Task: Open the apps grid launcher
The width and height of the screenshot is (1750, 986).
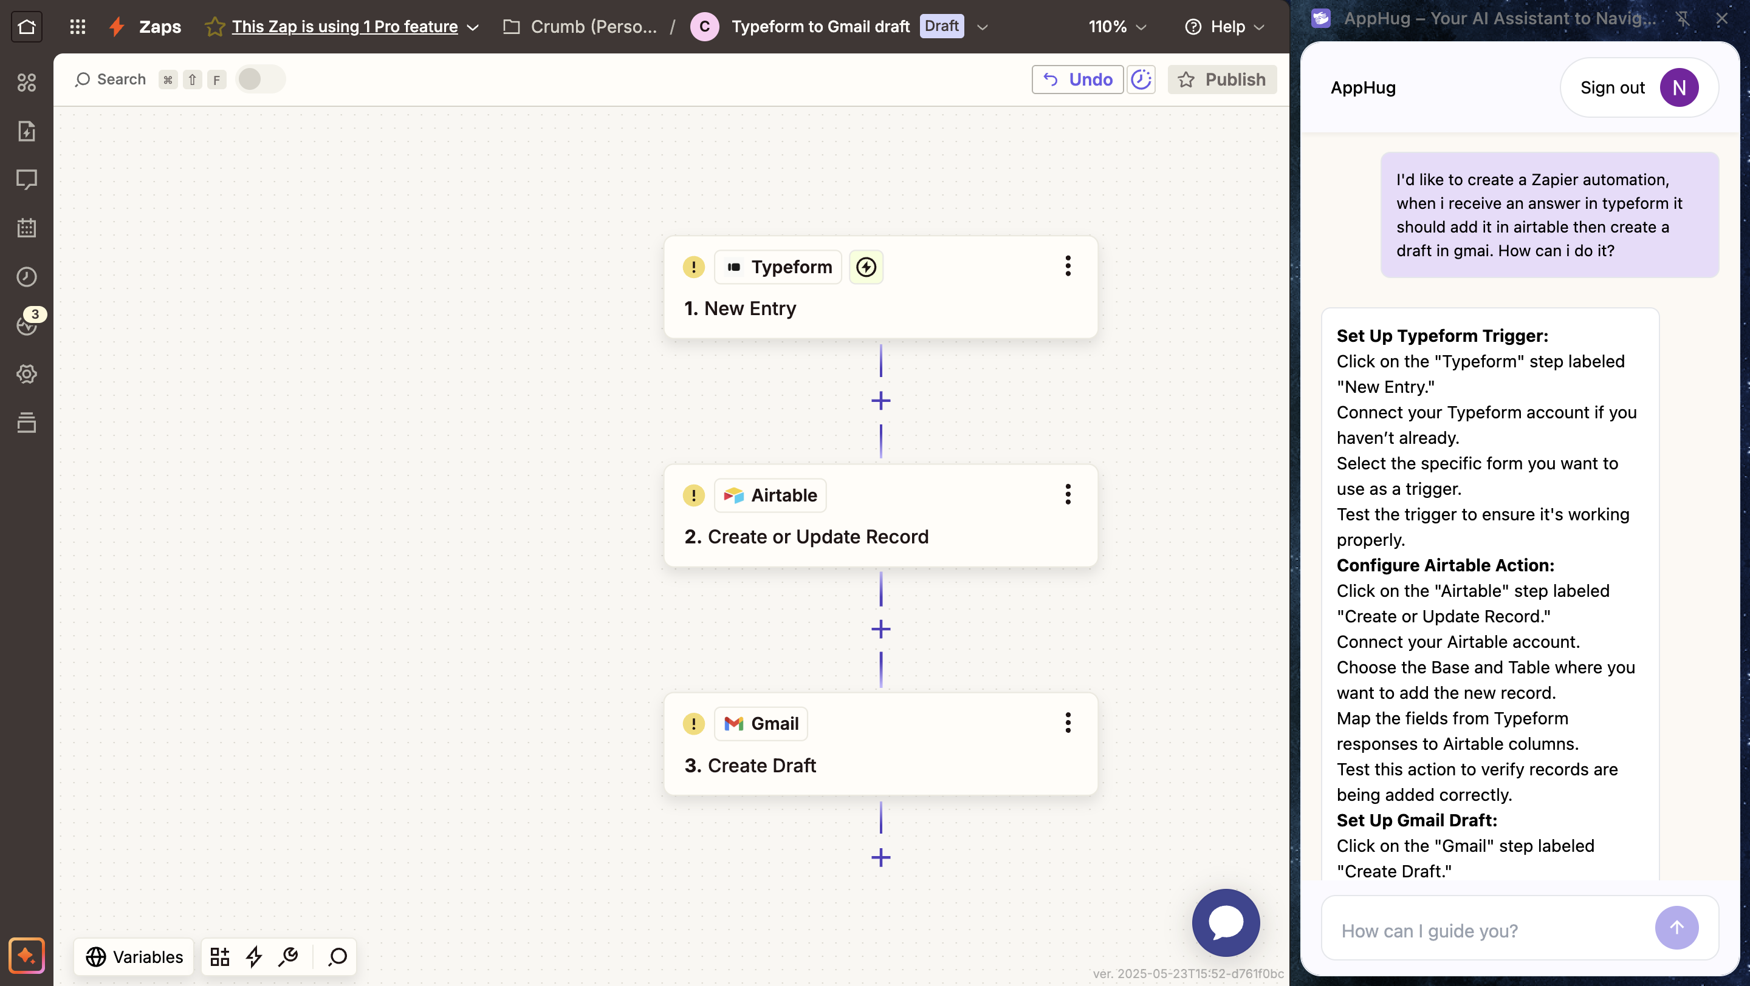Action: click(x=77, y=27)
